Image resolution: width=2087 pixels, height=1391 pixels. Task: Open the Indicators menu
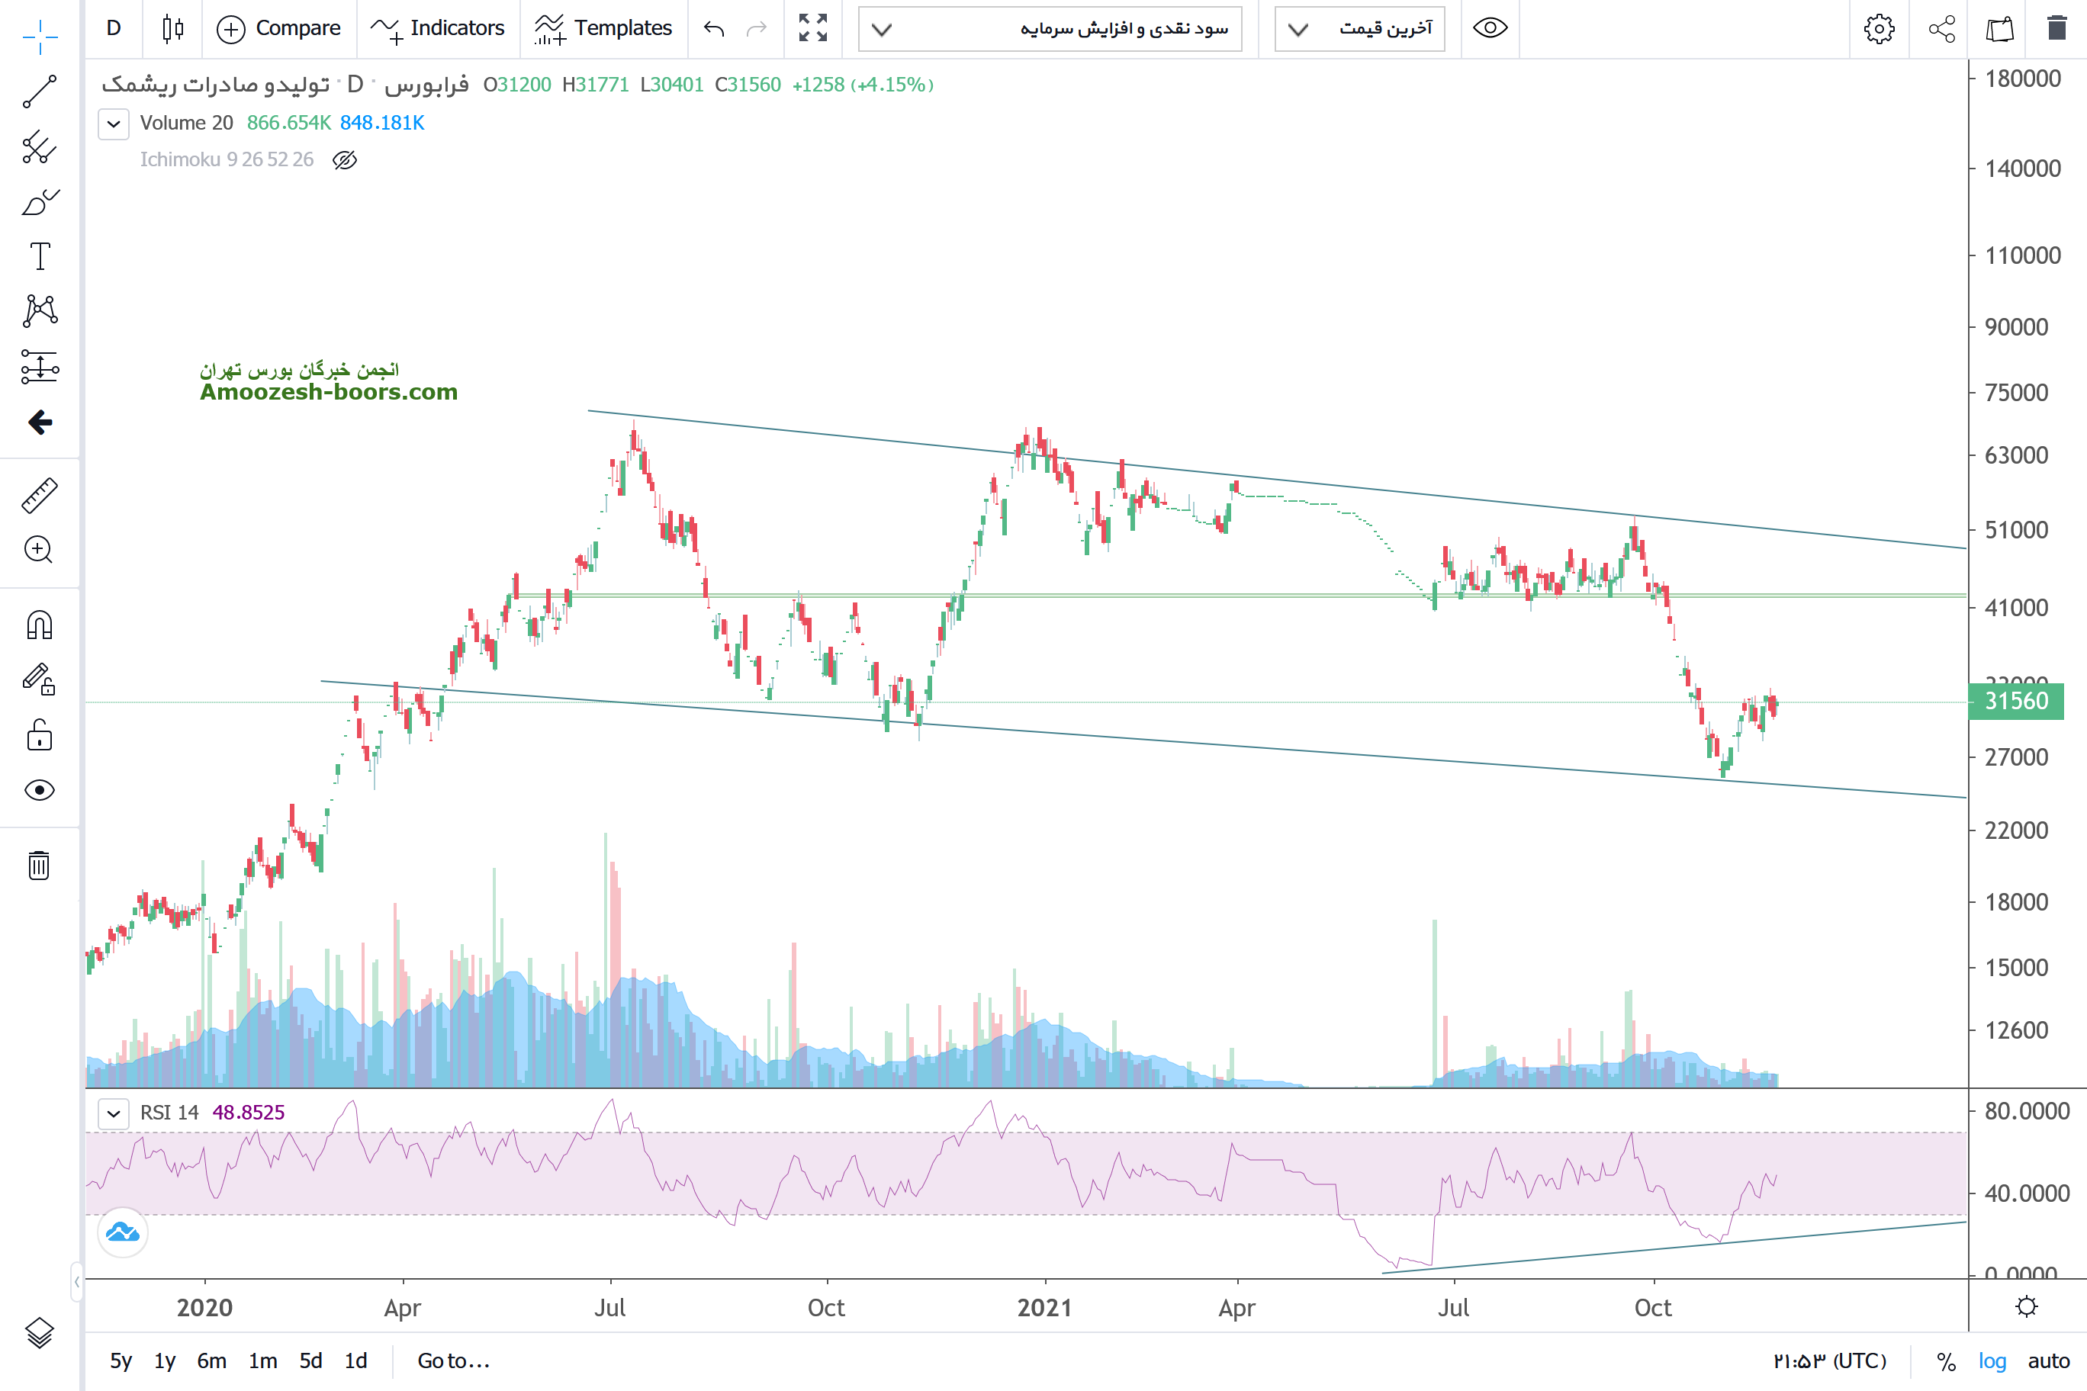(x=437, y=28)
